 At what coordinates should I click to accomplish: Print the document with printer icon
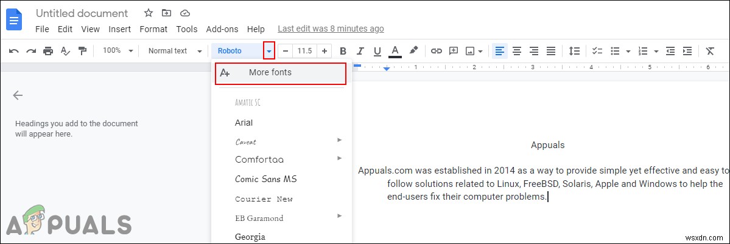point(48,51)
